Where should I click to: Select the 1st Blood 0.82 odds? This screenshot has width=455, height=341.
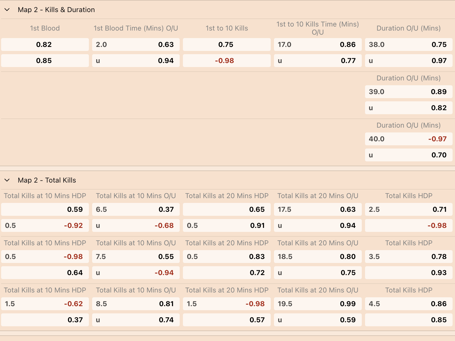coord(45,45)
